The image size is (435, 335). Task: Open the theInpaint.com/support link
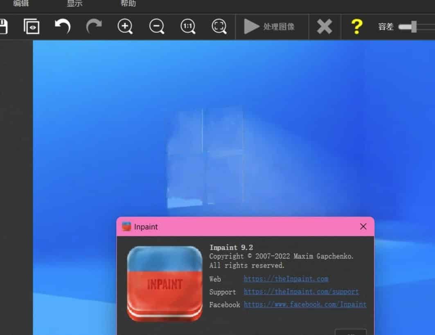tap(301, 292)
